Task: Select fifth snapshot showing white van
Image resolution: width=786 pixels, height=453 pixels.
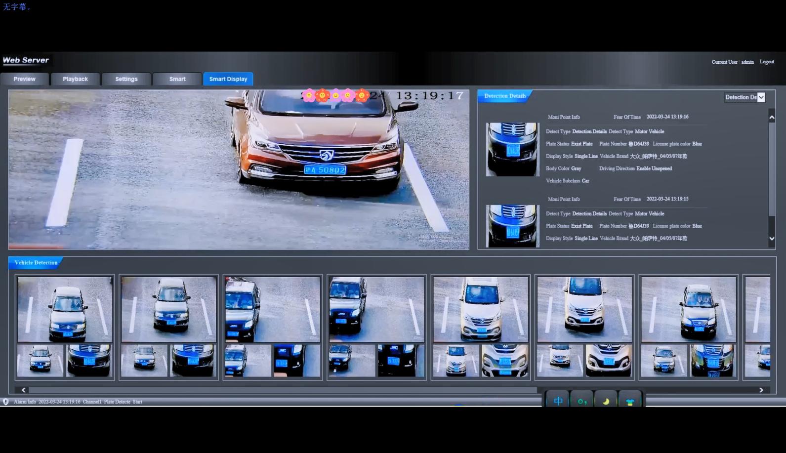Action: point(480,309)
